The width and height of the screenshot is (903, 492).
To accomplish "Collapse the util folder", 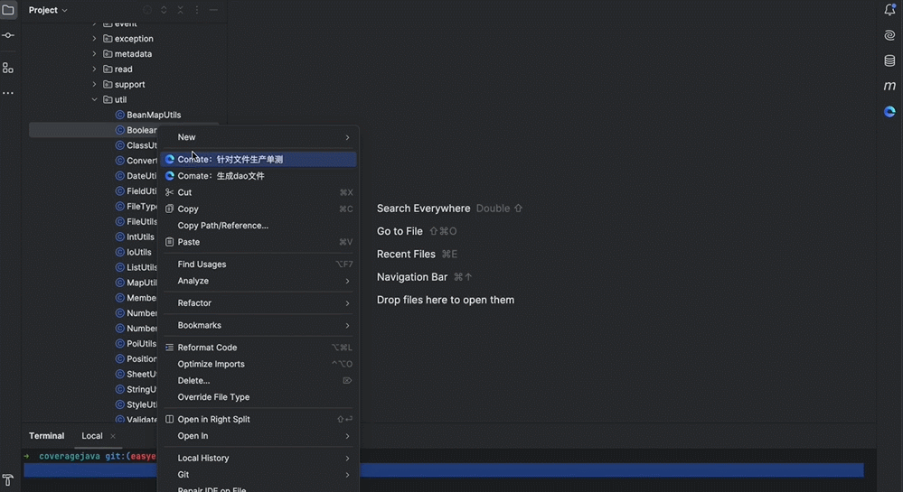I will click(95, 100).
